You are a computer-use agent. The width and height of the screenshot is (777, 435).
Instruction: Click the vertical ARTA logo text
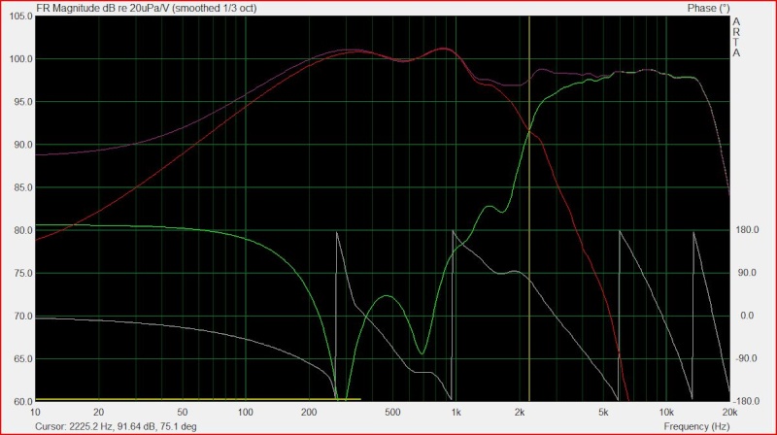(736, 37)
